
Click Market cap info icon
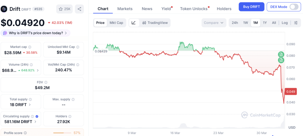(30, 47)
